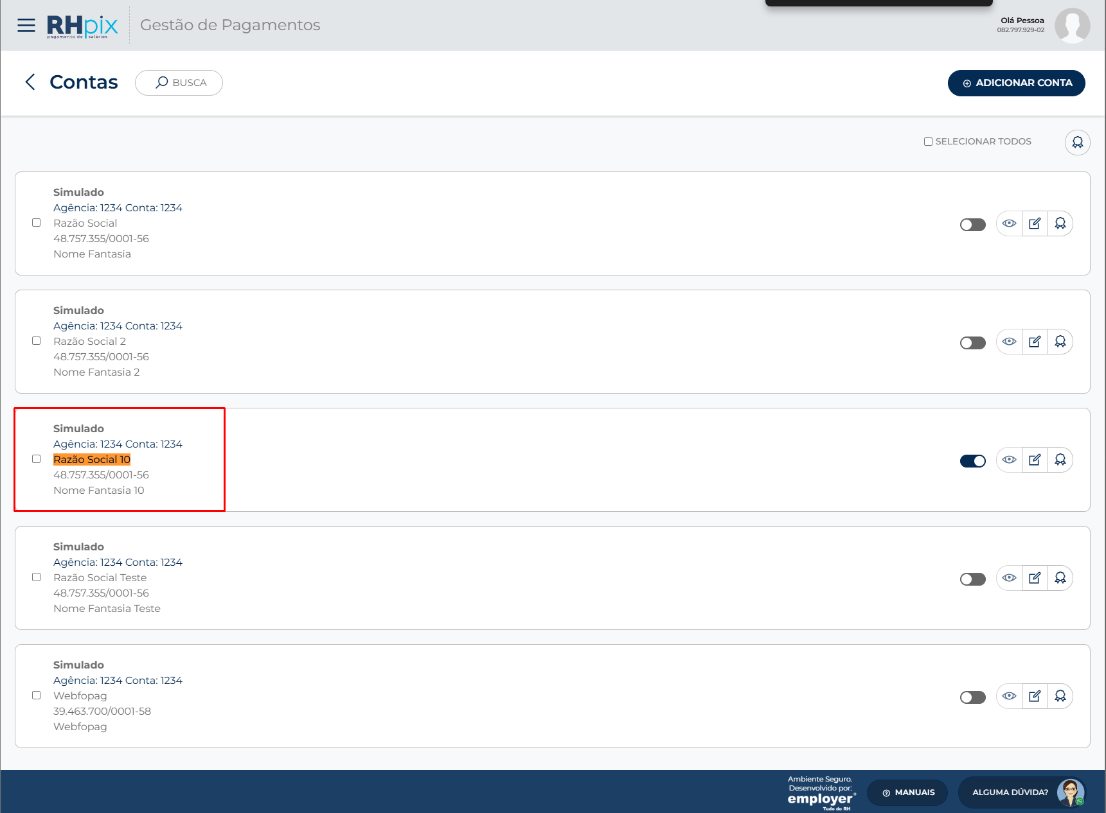This screenshot has width=1106, height=813.
Task: View details of Razão Social account
Action: [x=1009, y=223]
